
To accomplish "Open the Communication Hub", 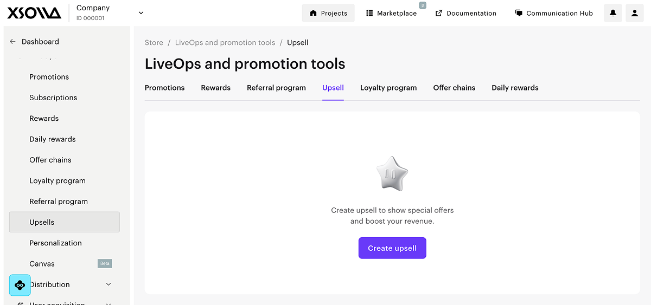I will click(554, 13).
